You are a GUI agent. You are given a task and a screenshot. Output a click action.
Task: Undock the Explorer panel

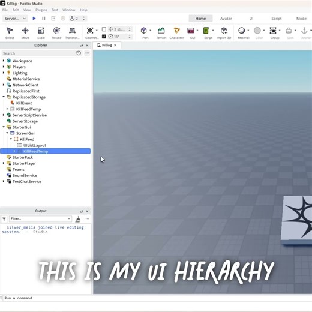82,46
